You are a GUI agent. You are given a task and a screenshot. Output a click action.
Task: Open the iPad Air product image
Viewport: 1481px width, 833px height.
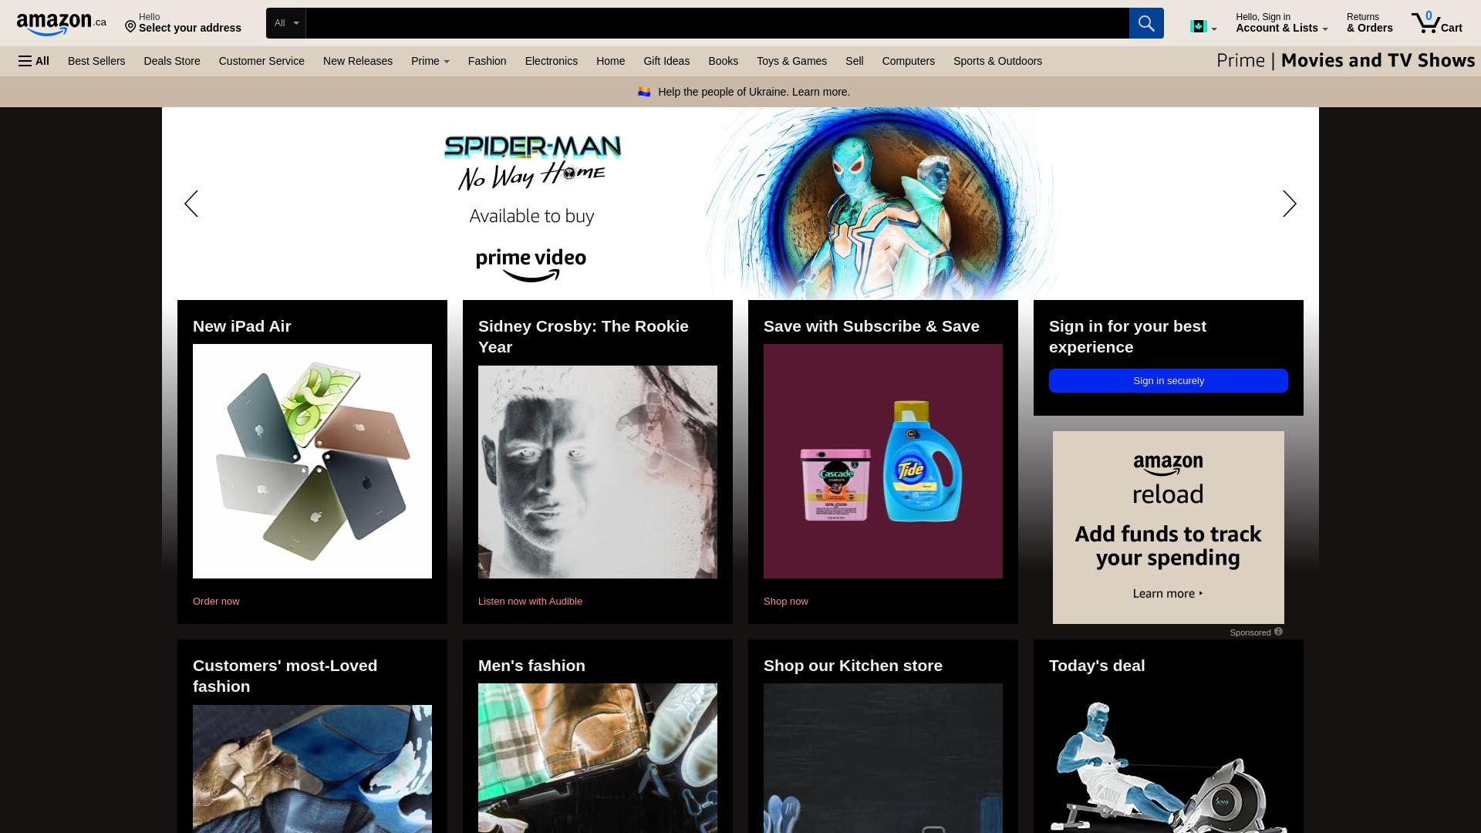(x=312, y=461)
